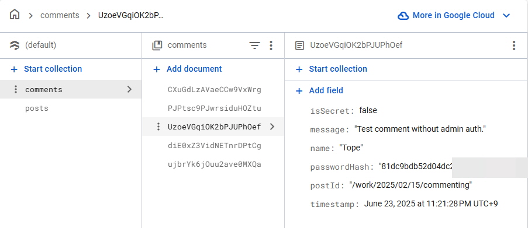
Task: Click the chevron next to comments collection
Action: click(129, 89)
